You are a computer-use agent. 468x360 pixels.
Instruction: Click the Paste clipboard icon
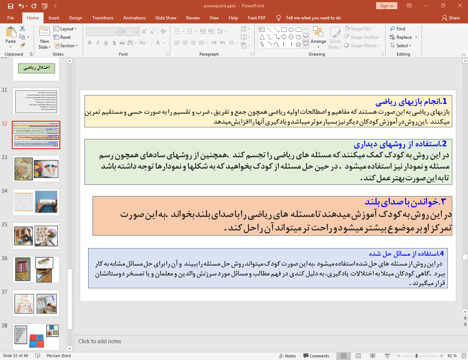[11, 32]
